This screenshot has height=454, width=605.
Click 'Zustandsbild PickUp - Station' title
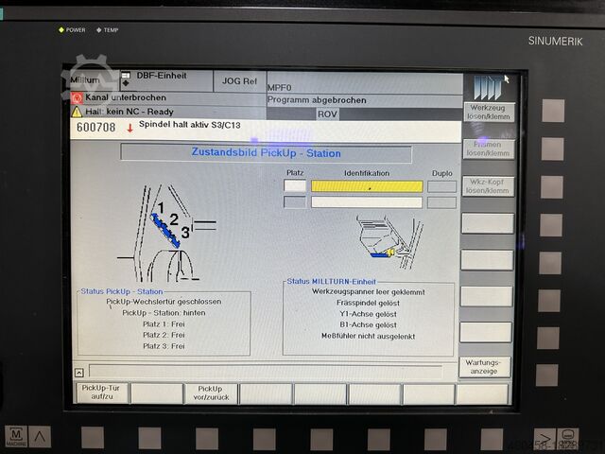(x=267, y=153)
